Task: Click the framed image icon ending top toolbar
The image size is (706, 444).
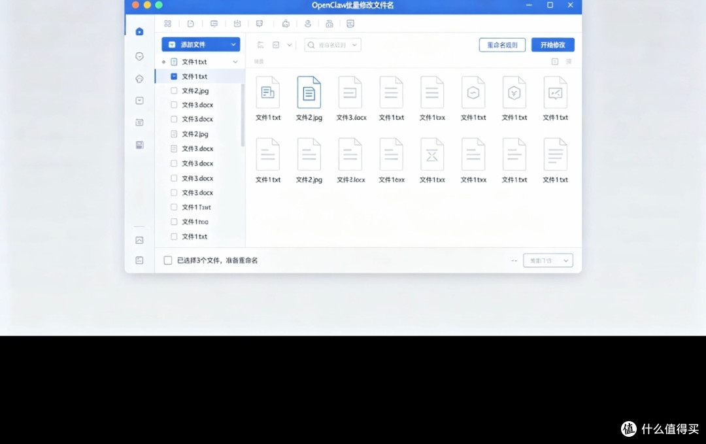Action: pyautogui.click(x=350, y=24)
